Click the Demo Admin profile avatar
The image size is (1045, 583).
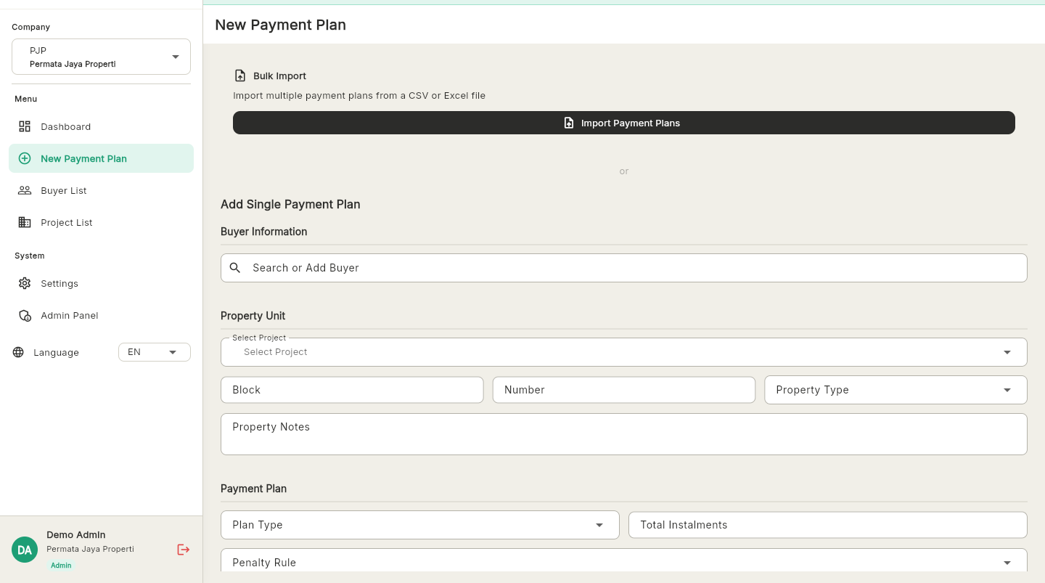25,550
